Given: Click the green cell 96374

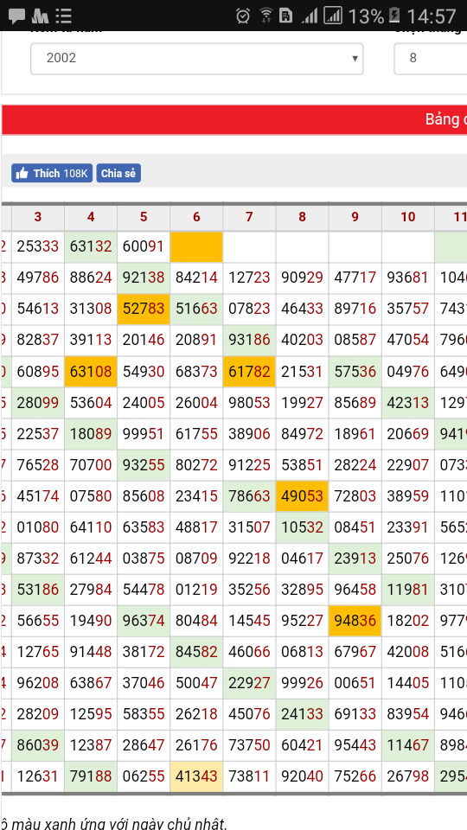Looking at the screenshot, I should 144,621.
